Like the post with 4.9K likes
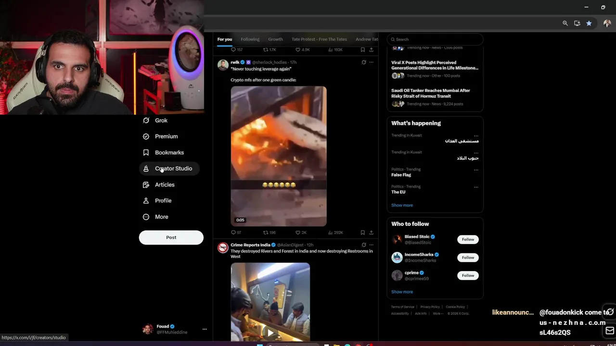The height and width of the screenshot is (346, 616). click(x=302, y=49)
